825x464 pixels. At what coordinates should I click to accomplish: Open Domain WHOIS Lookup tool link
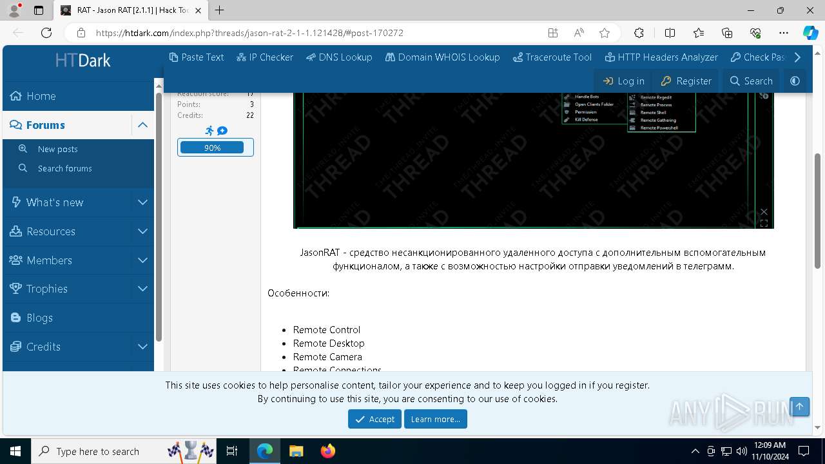[443, 57]
